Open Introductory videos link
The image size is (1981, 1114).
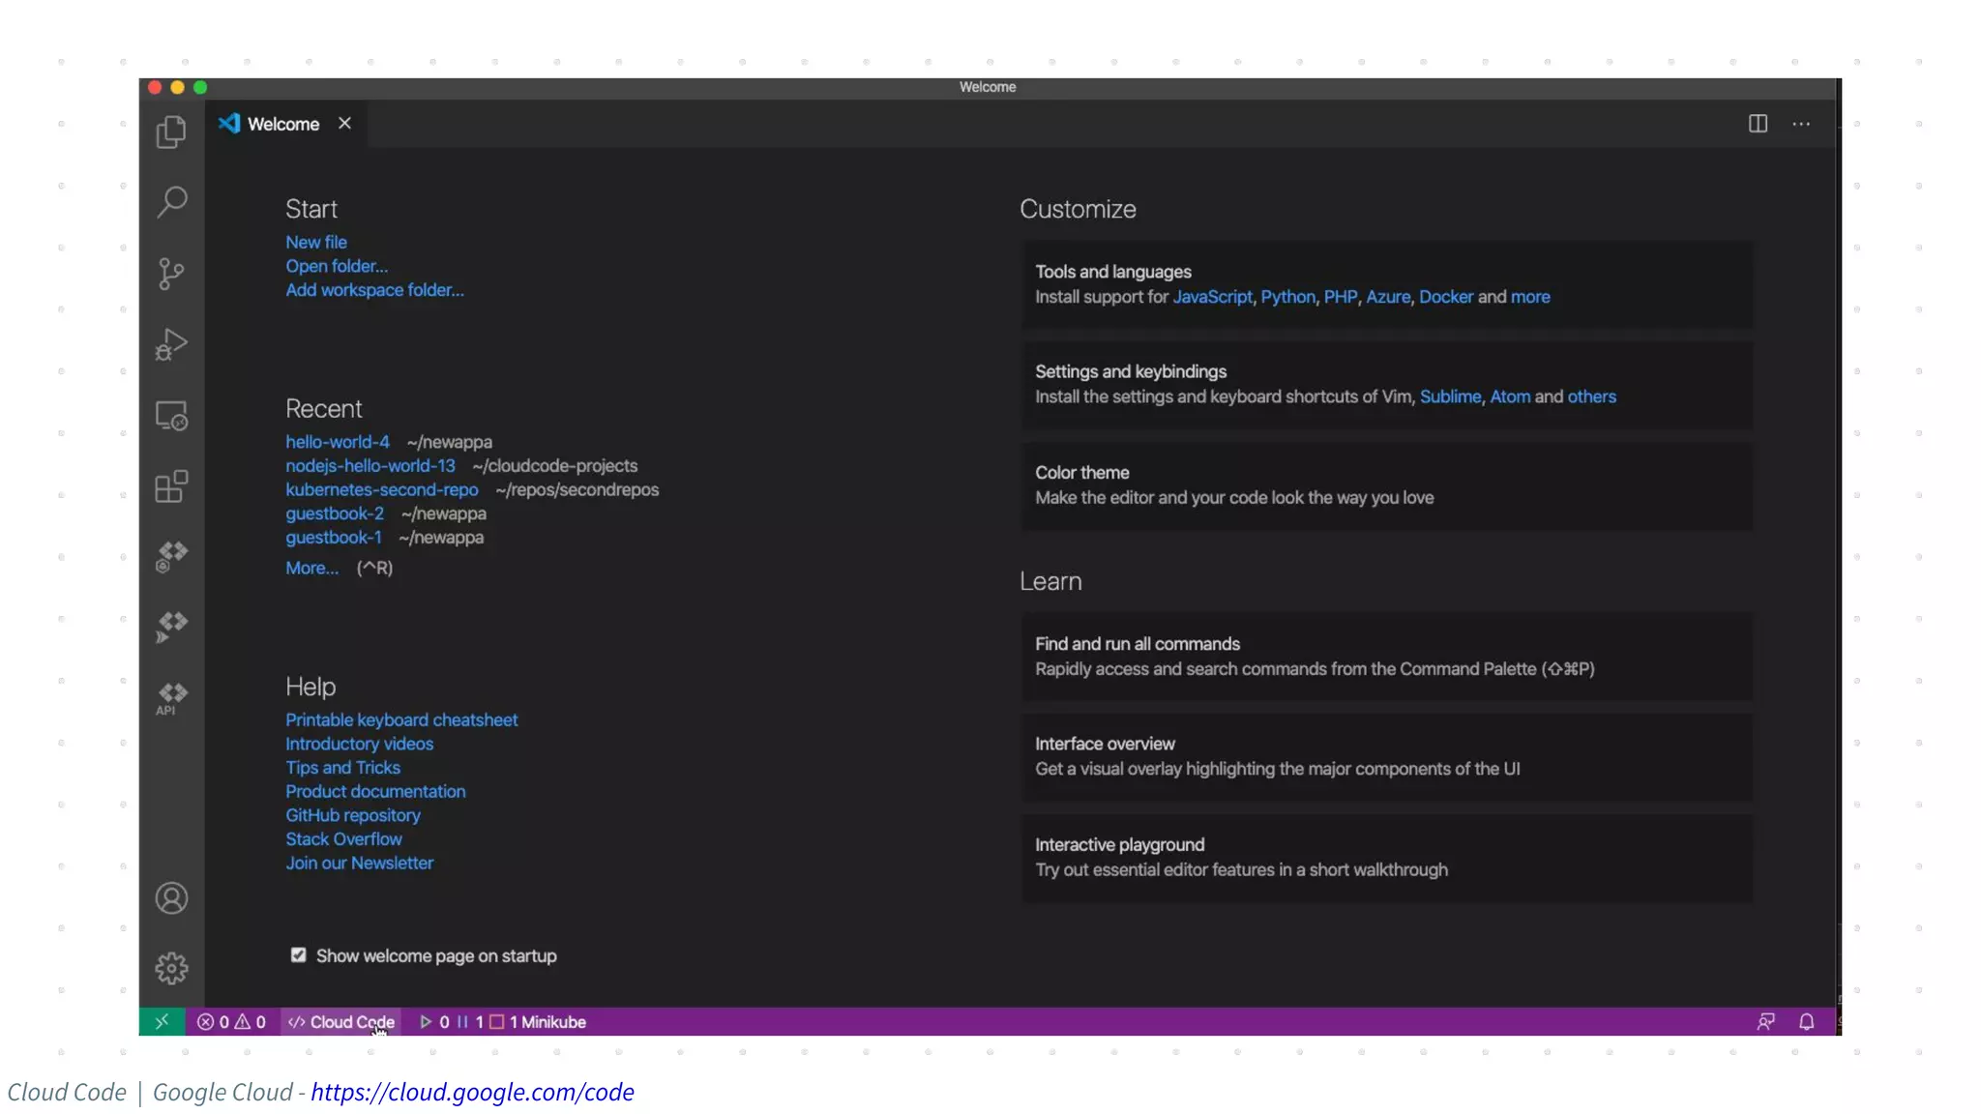pos(359,745)
